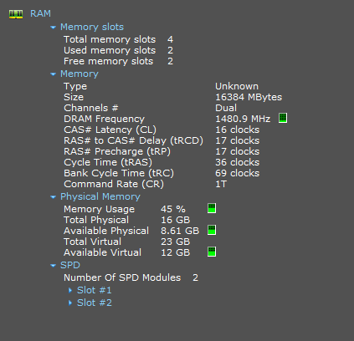Click the DRAM Frequency 1480.9 MHz value
Screen dimensions: 354x341
click(243, 119)
